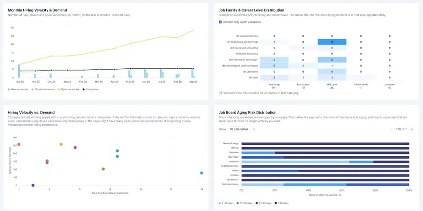Click Engineering and Technical Mid Level cell
Image resolution: width=423 pixels, height=211 pixels.
(332, 42)
